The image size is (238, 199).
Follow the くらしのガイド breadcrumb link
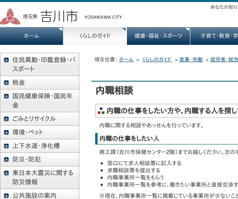[x=157, y=60]
